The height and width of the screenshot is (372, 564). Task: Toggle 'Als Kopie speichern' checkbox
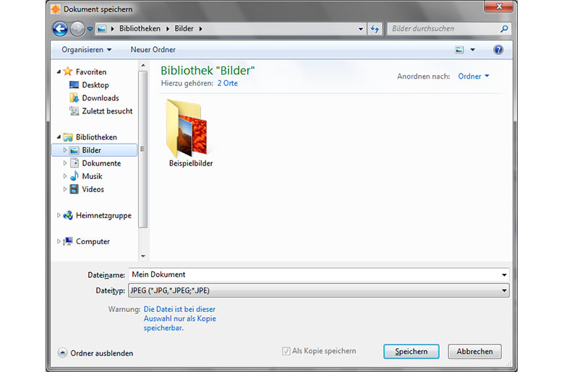[x=286, y=351]
